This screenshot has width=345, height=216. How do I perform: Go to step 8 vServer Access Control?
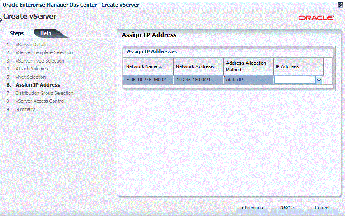(x=40, y=101)
